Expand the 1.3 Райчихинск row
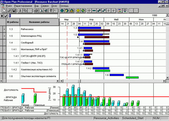Viewport: 169px width, 121px height. (x=4, y=29)
